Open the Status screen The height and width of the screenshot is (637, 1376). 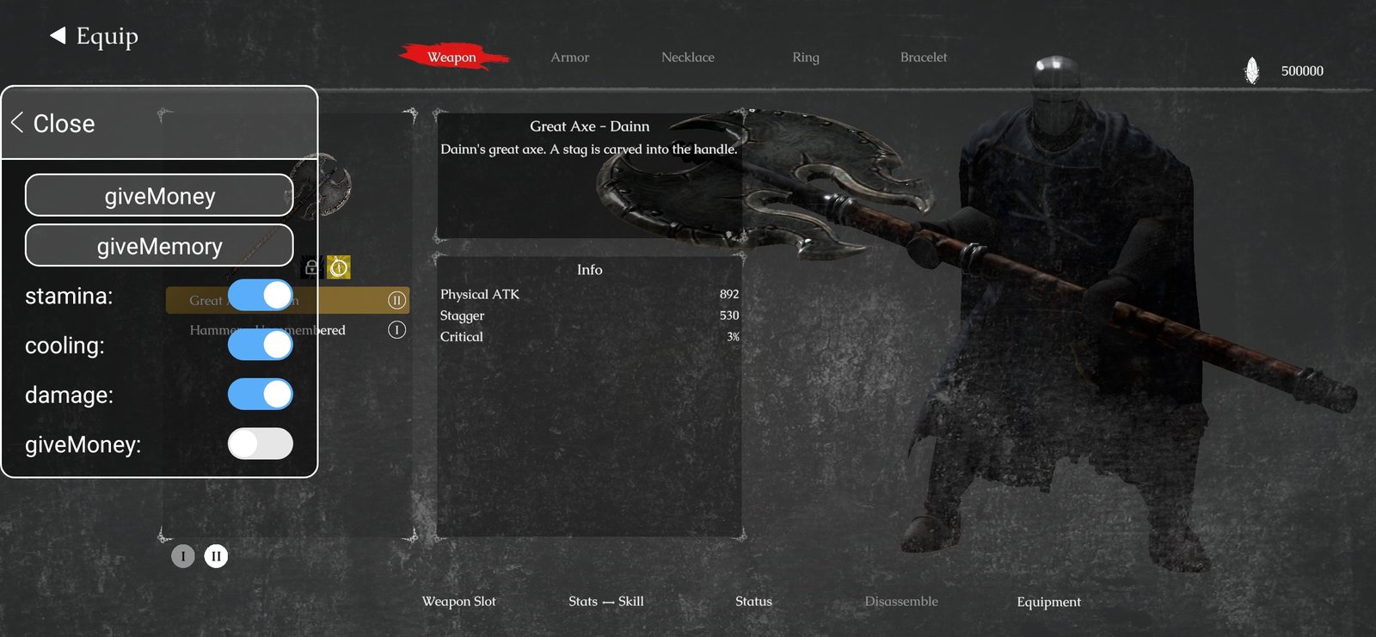coord(753,602)
